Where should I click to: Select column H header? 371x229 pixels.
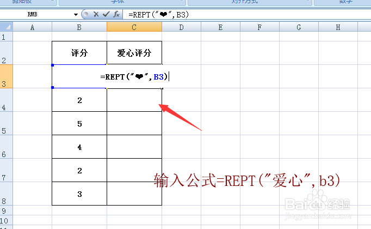tap(338, 27)
